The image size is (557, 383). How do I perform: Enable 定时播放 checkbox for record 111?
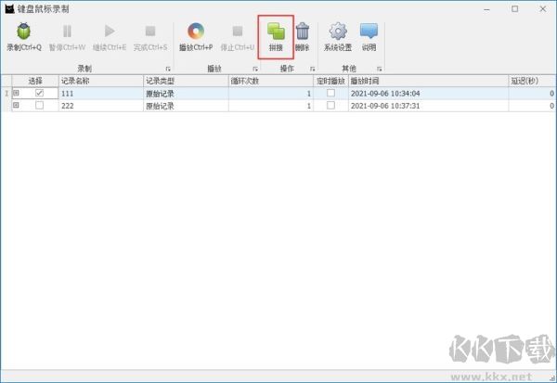pyautogui.click(x=330, y=93)
